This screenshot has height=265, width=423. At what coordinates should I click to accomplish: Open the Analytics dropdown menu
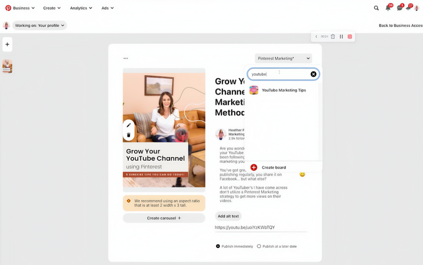click(x=81, y=8)
